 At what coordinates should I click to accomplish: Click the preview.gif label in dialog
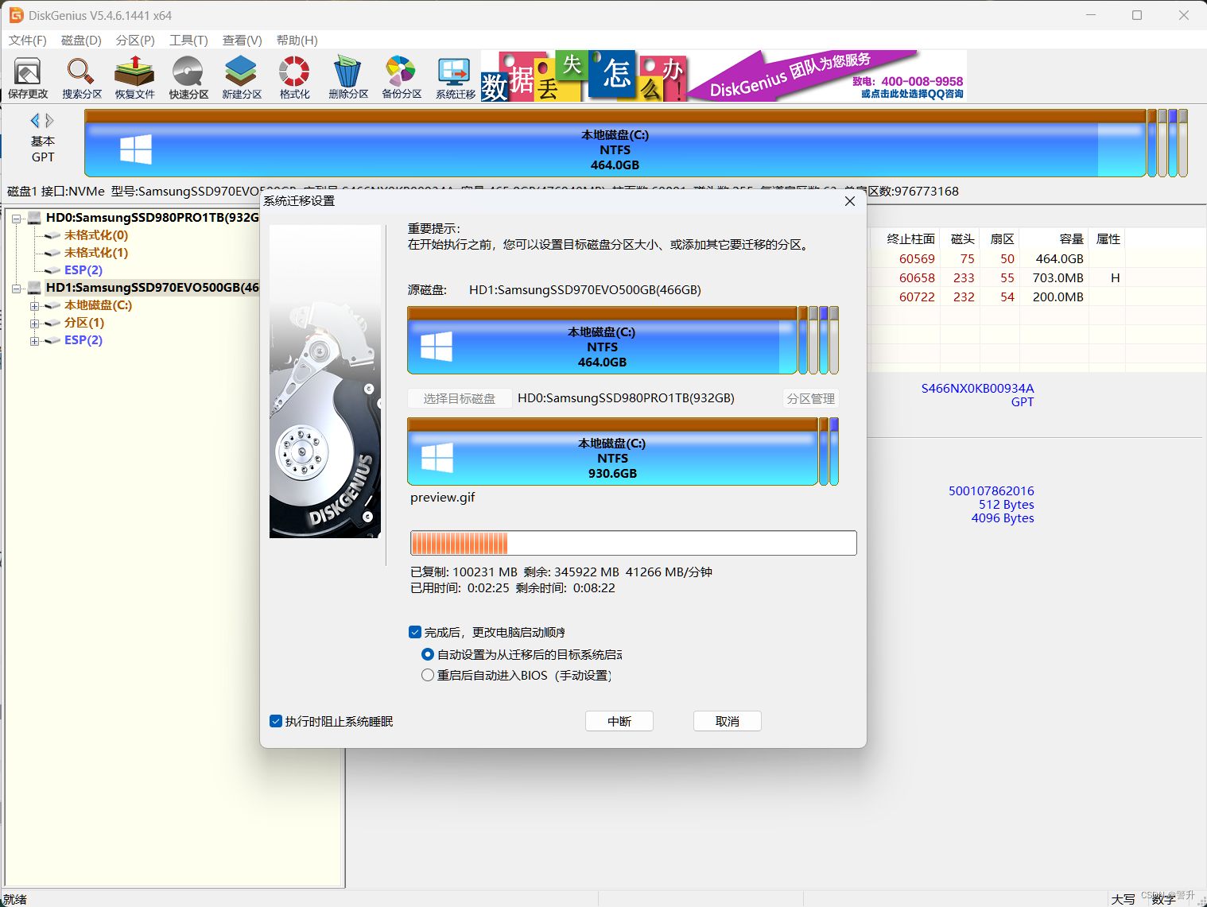point(442,498)
